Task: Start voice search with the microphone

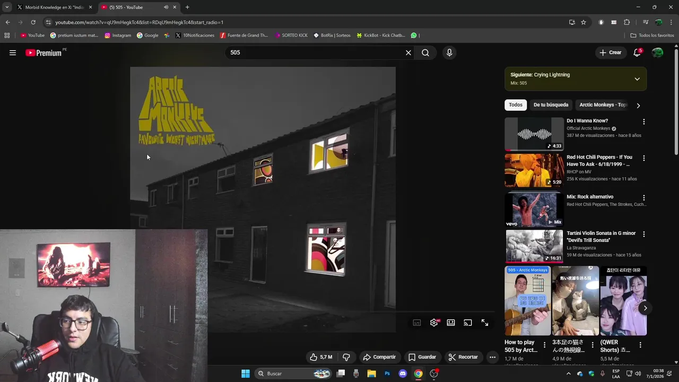Action: [449, 53]
